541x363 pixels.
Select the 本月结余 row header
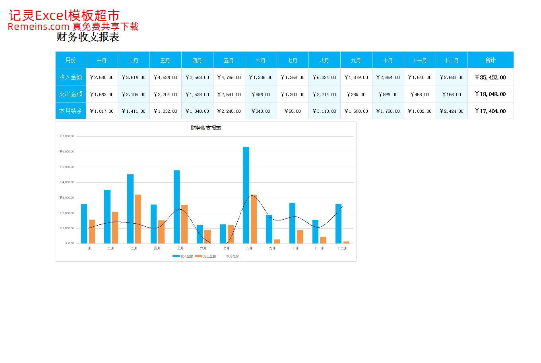pos(71,111)
